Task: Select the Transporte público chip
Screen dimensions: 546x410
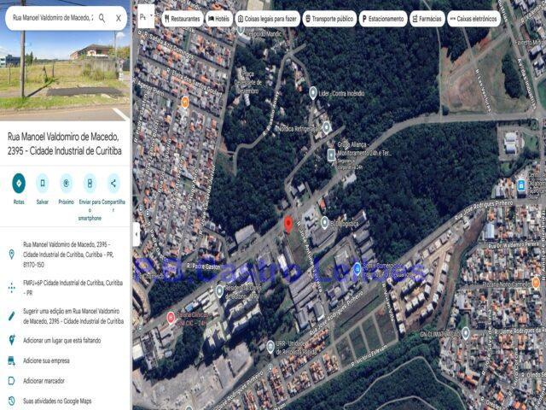Action: pyautogui.click(x=329, y=19)
